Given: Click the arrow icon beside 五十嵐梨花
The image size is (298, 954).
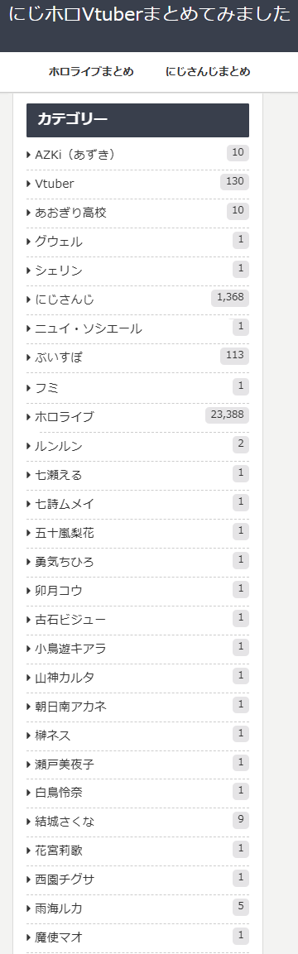Looking at the screenshot, I should pos(29,533).
